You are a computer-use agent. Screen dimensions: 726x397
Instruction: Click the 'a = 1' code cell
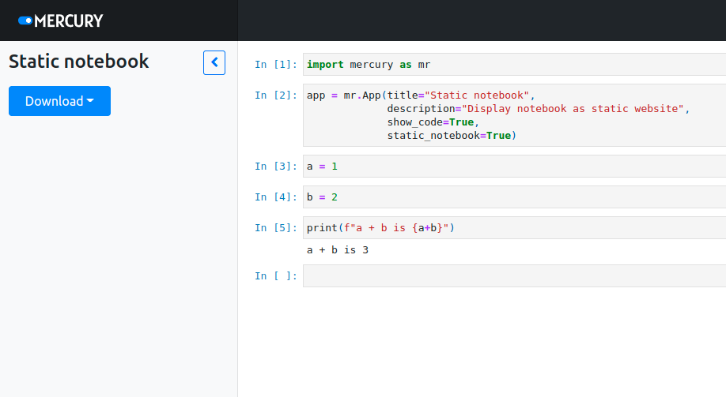514,166
